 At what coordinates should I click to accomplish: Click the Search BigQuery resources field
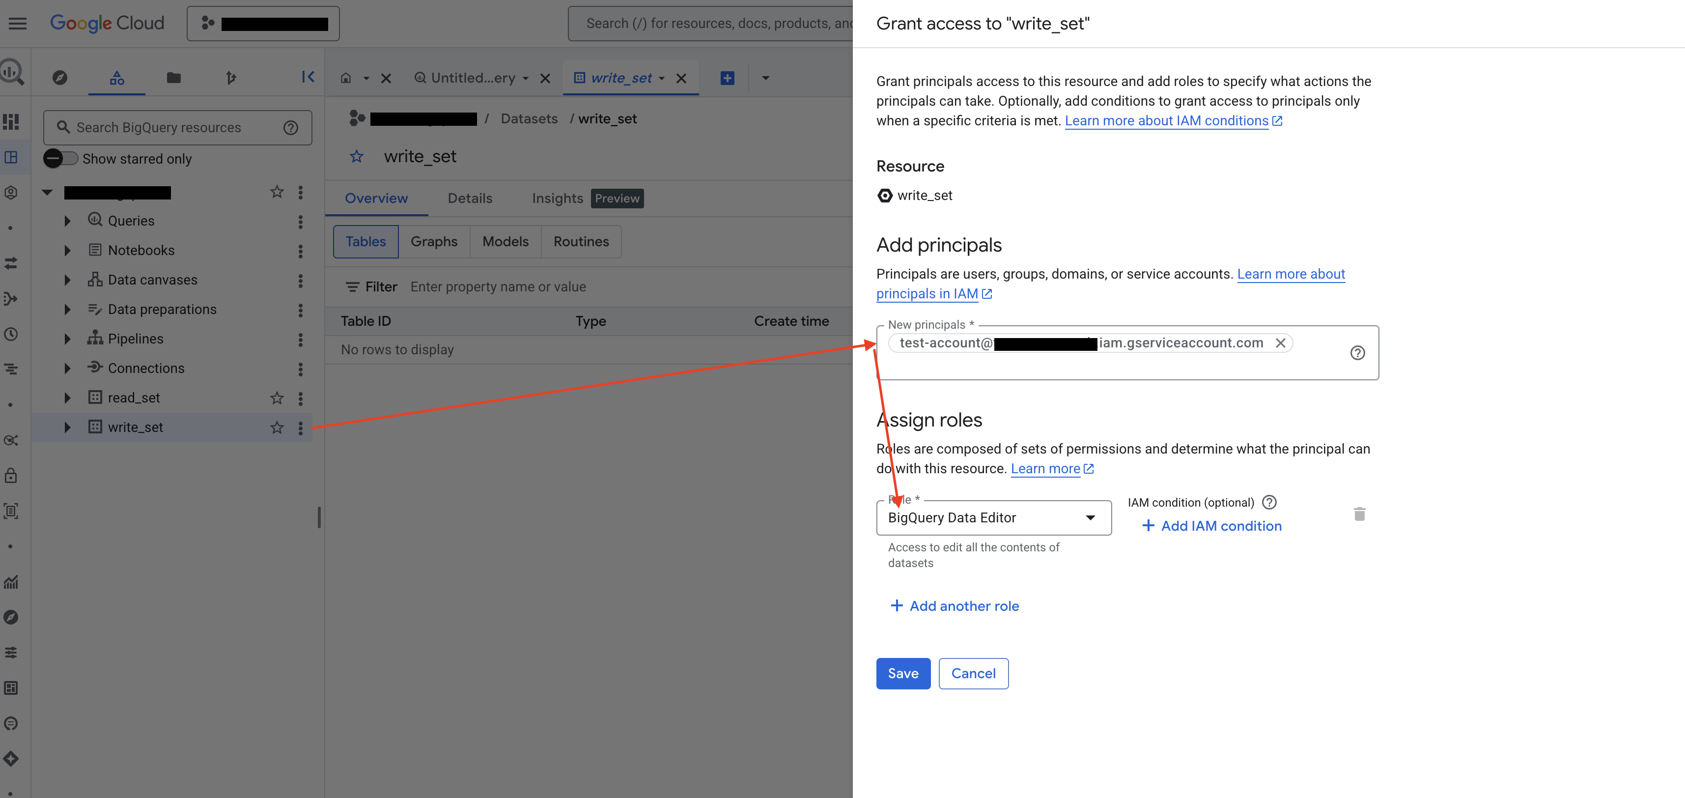[177, 128]
